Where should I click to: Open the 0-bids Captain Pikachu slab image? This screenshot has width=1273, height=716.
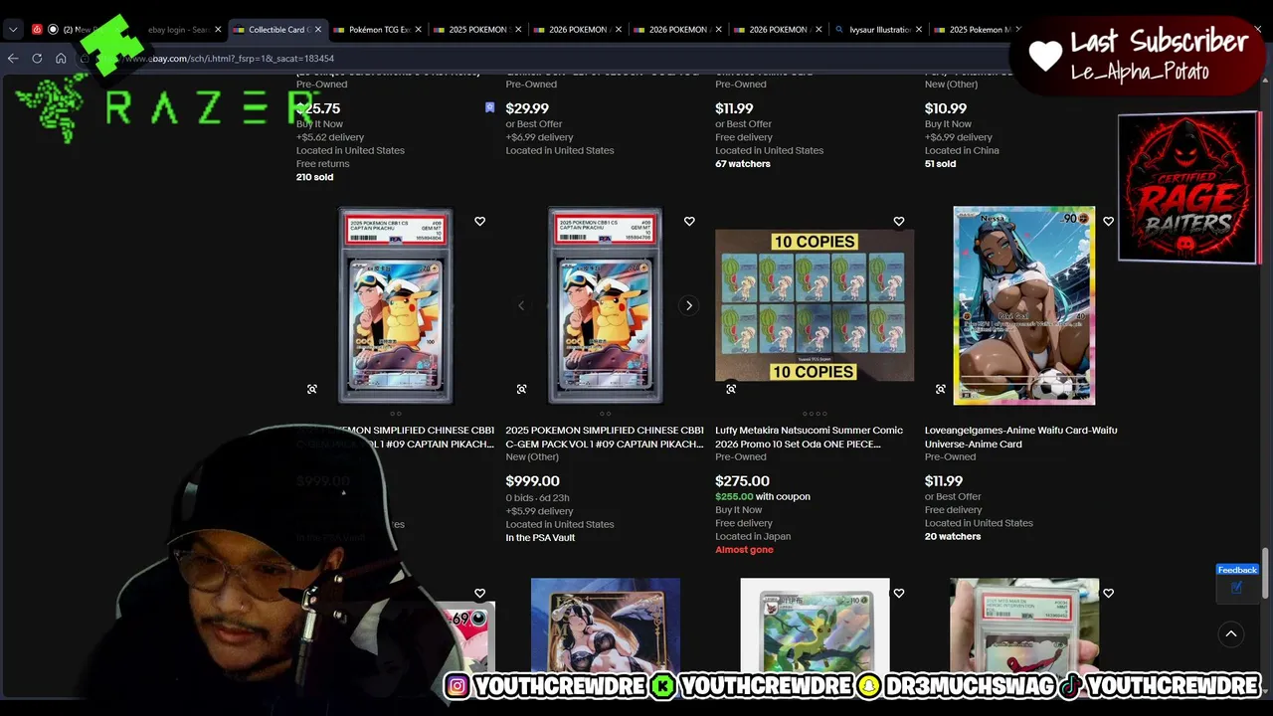tap(605, 305)
